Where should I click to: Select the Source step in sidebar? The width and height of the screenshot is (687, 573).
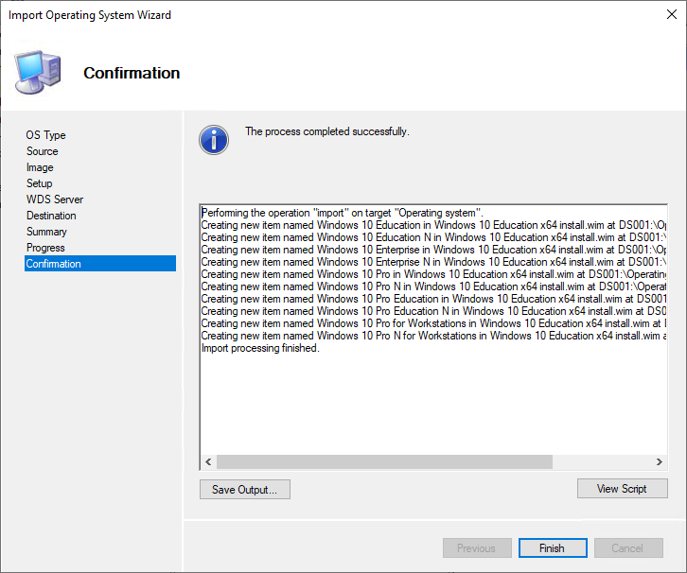pos(42,151)
